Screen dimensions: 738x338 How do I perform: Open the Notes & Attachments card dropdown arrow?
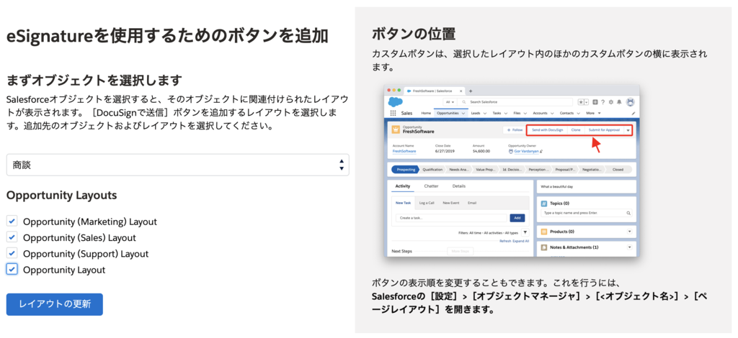[629, 247]
